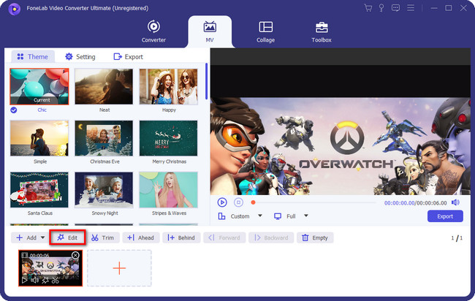475x301 pixels.
Task: Click the Backward button
Action: (x=271, y=237)
